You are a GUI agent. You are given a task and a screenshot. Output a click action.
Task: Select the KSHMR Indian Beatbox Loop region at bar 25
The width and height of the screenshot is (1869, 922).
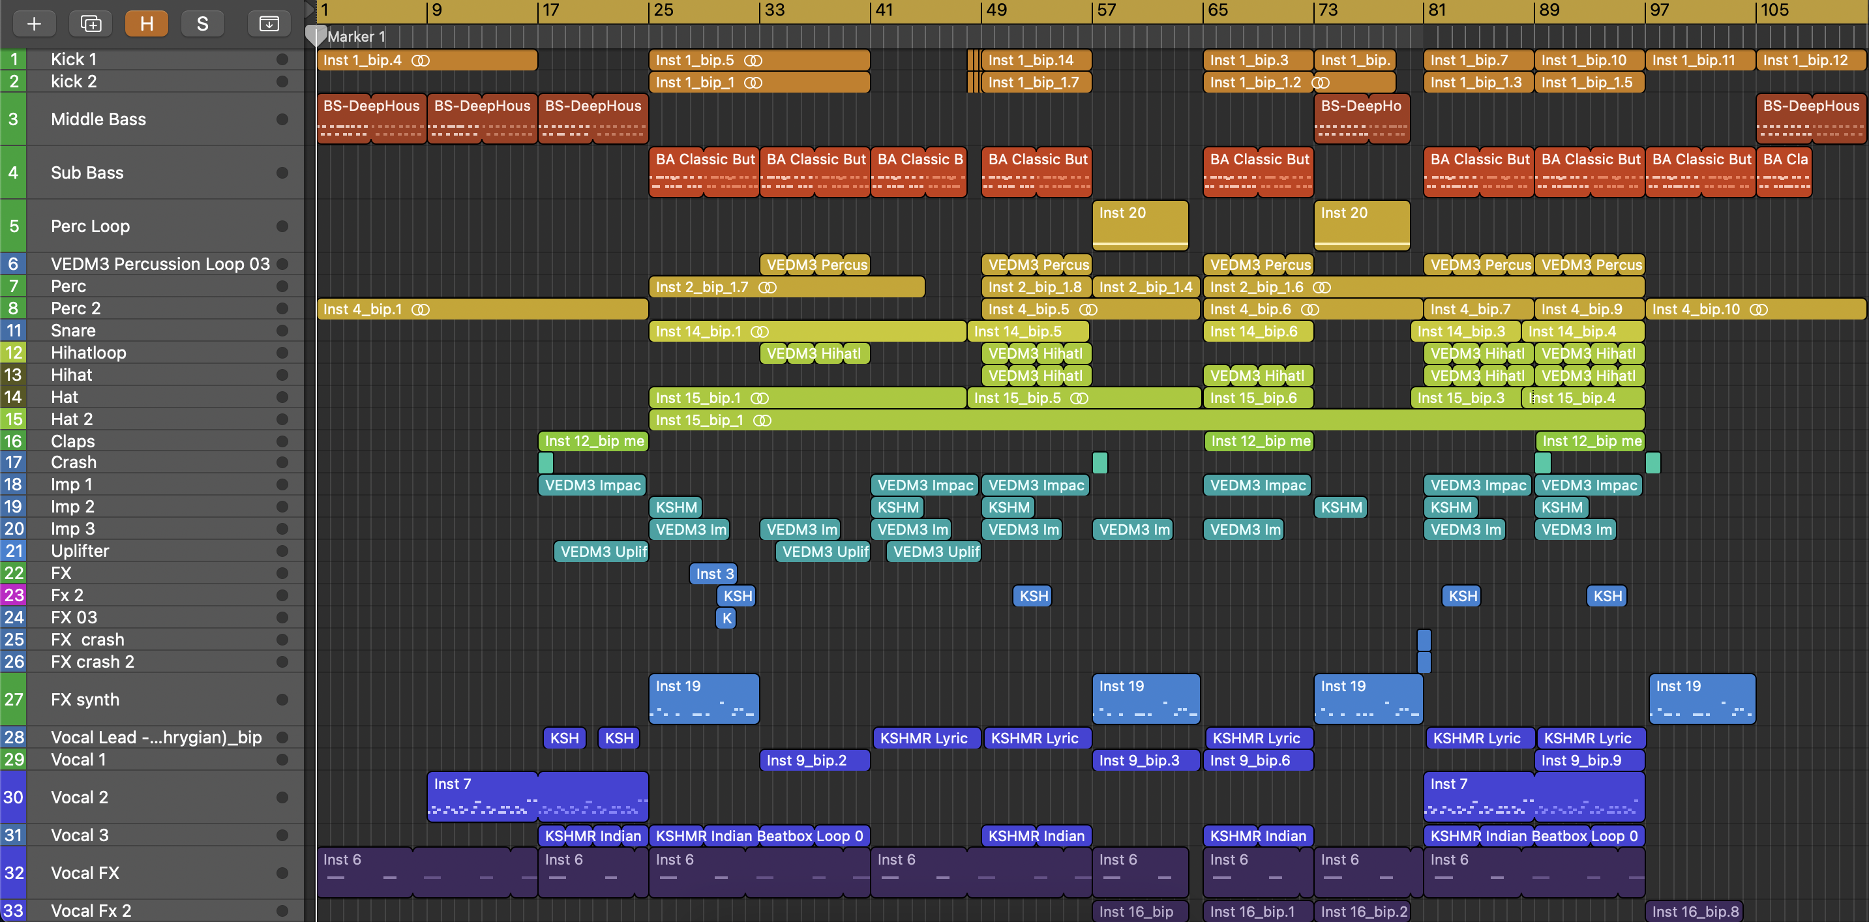point(760,836)
